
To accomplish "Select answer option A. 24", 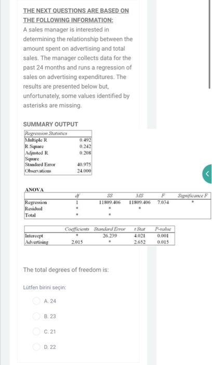I will (x=36, y=301).
